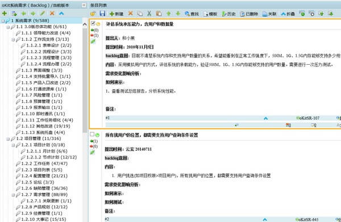Click the green up arrow in item toolbar
Screen dimensions: 341x222
coord(169,14)
